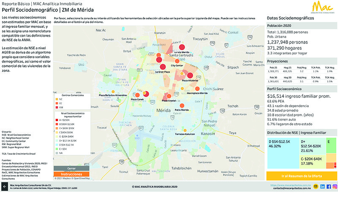
Task: Click the back arrow icon in footer
Action: pyautogui.click(x=4, y=187)
